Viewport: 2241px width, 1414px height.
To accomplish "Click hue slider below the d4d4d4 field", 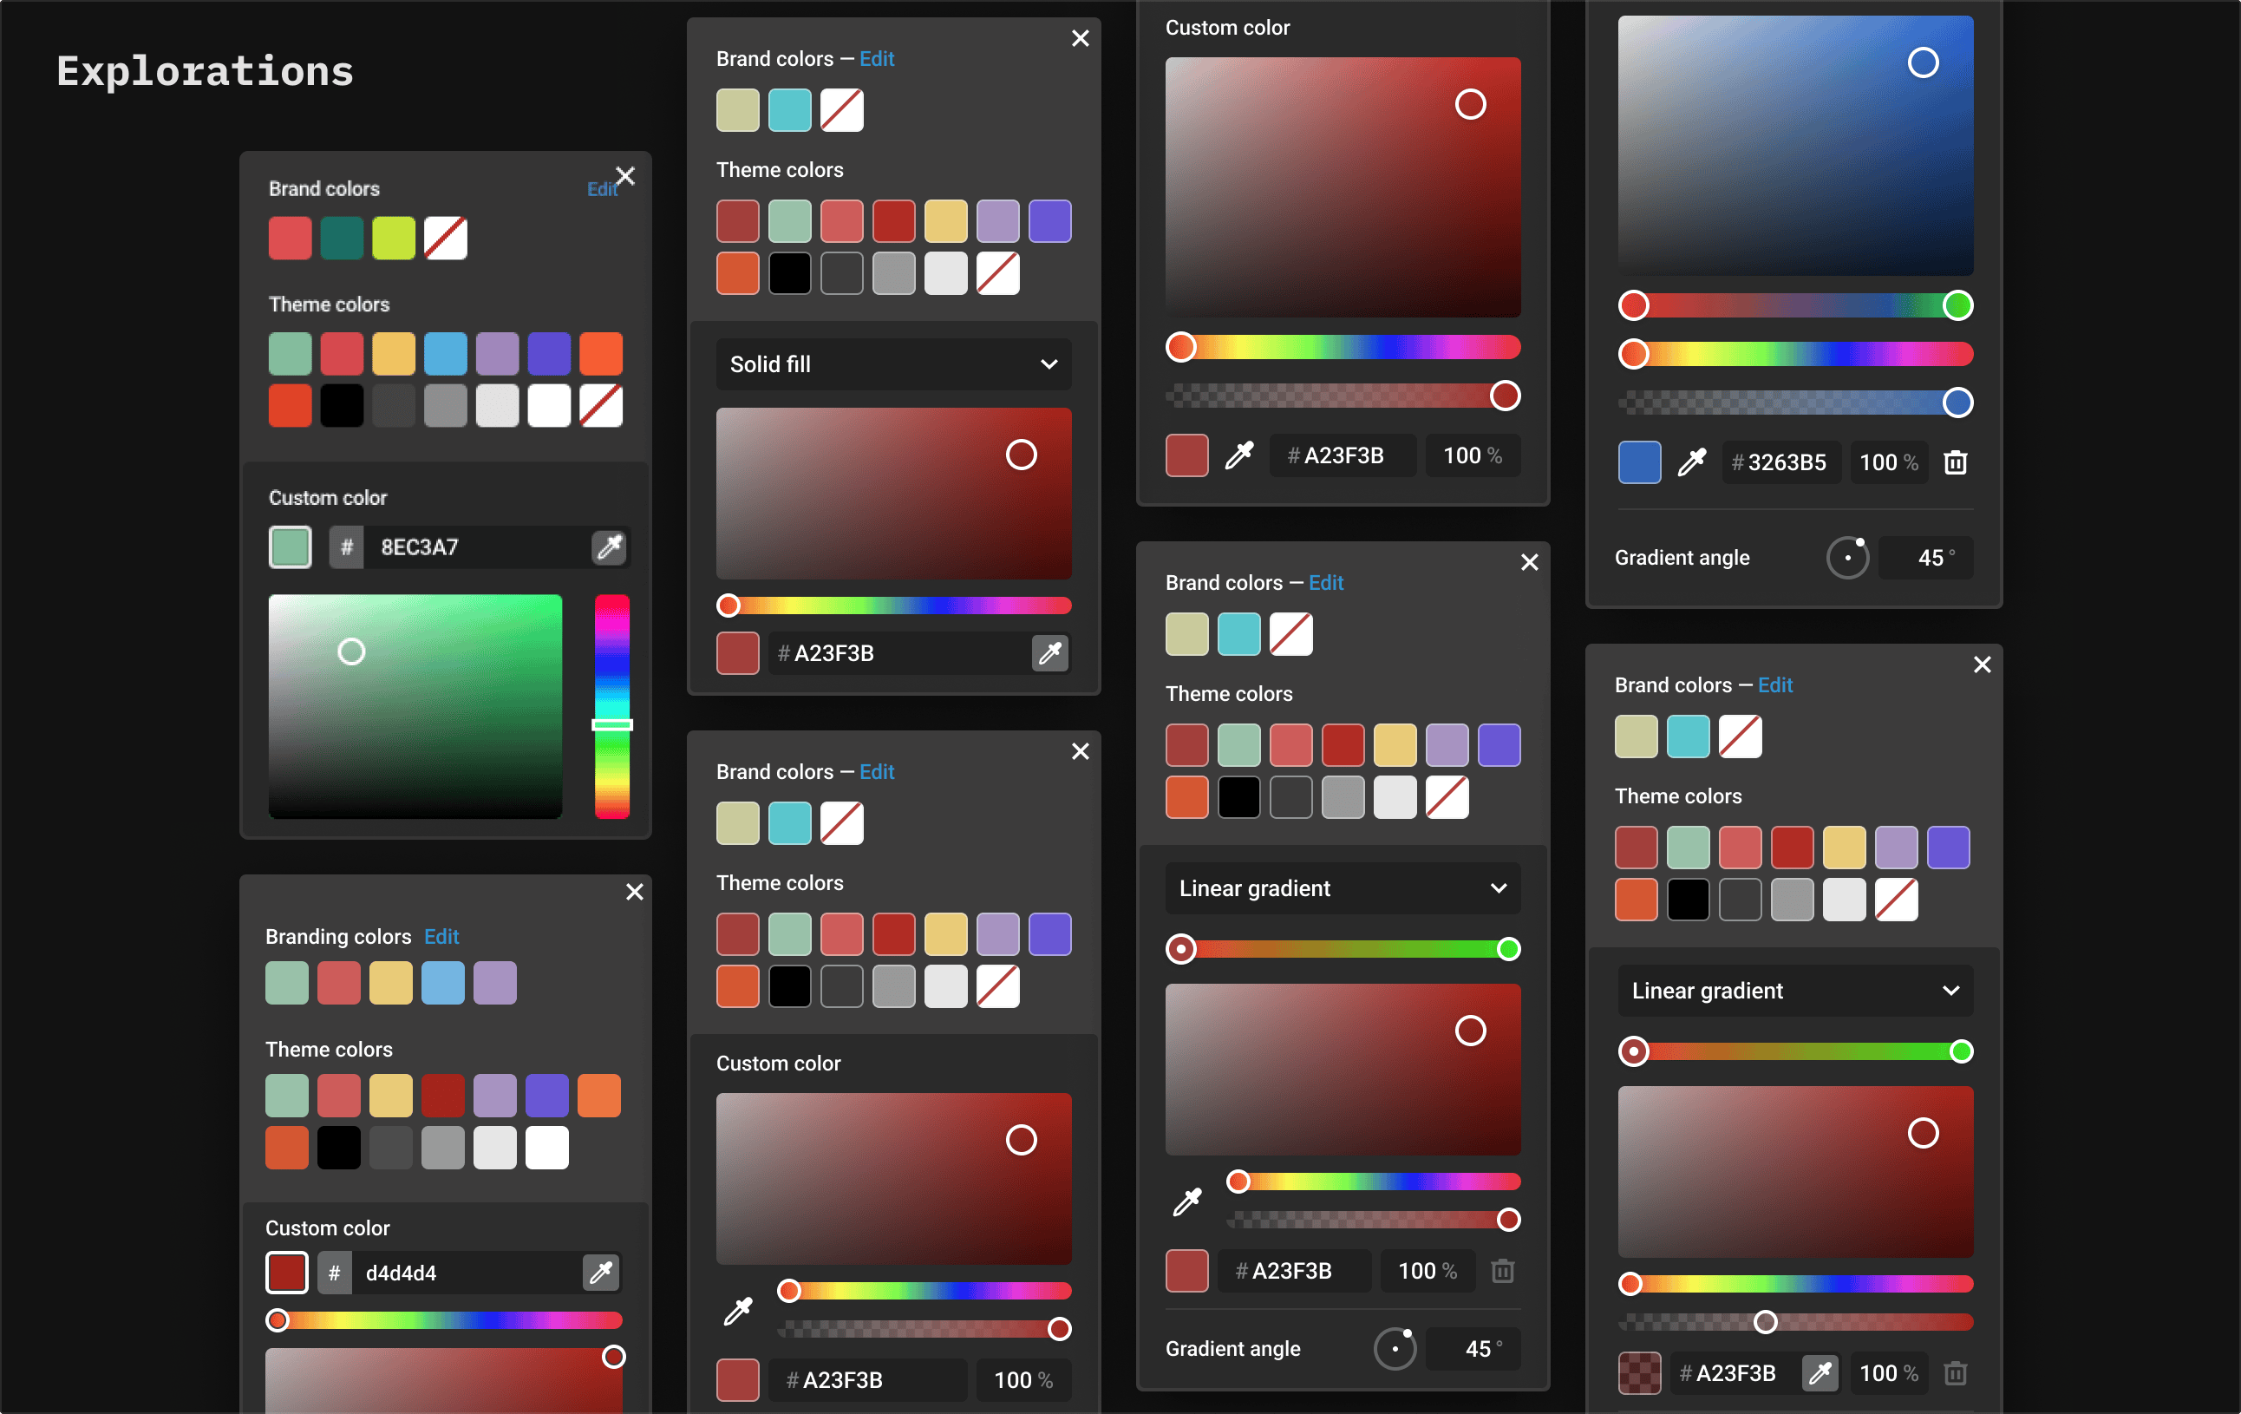I will 444,1320.
